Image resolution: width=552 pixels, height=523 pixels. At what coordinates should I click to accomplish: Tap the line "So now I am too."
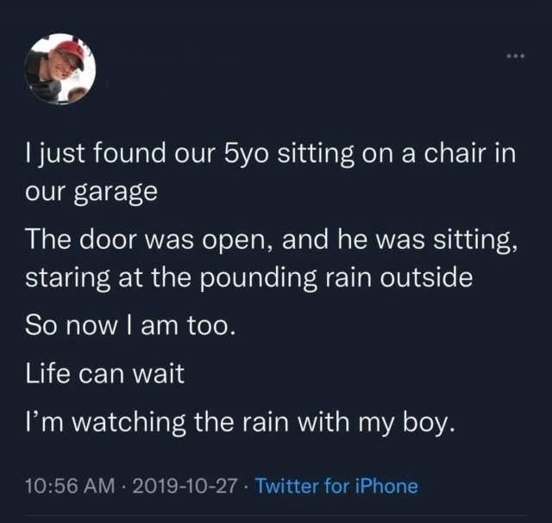[130, 326]
